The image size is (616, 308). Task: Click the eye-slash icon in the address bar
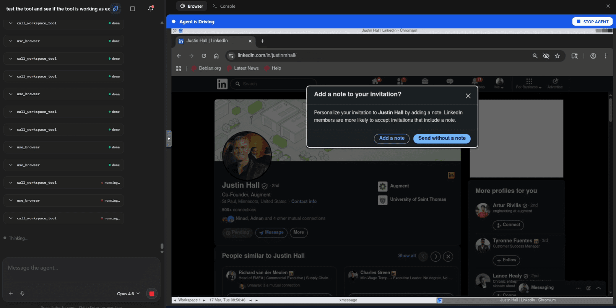[546, 56]
